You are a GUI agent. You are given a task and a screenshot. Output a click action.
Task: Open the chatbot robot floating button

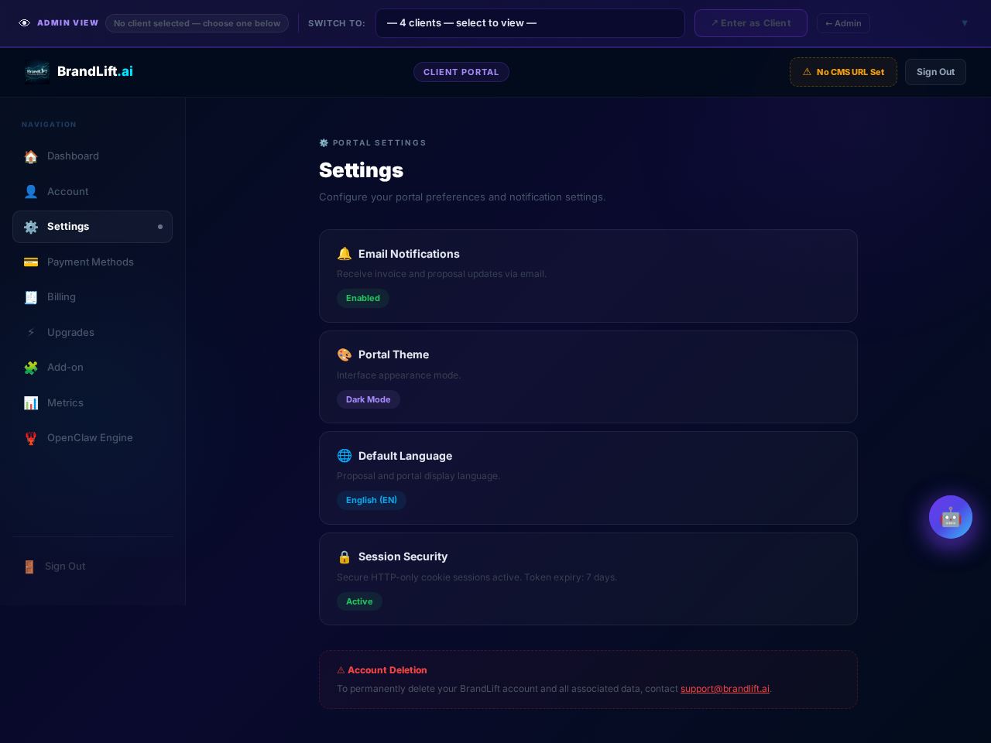click(950, 517)
